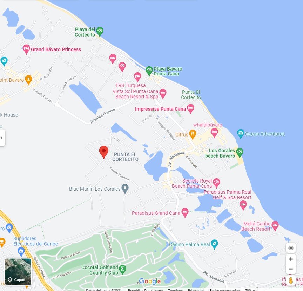This screenshot has height=291, width=303.
Task: Select the Street View pegman icon
Action: 291,281
